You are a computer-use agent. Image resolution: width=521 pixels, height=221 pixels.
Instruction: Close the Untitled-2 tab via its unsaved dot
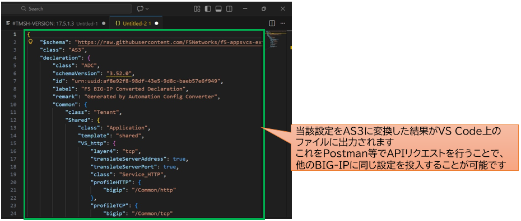point(156,23)
